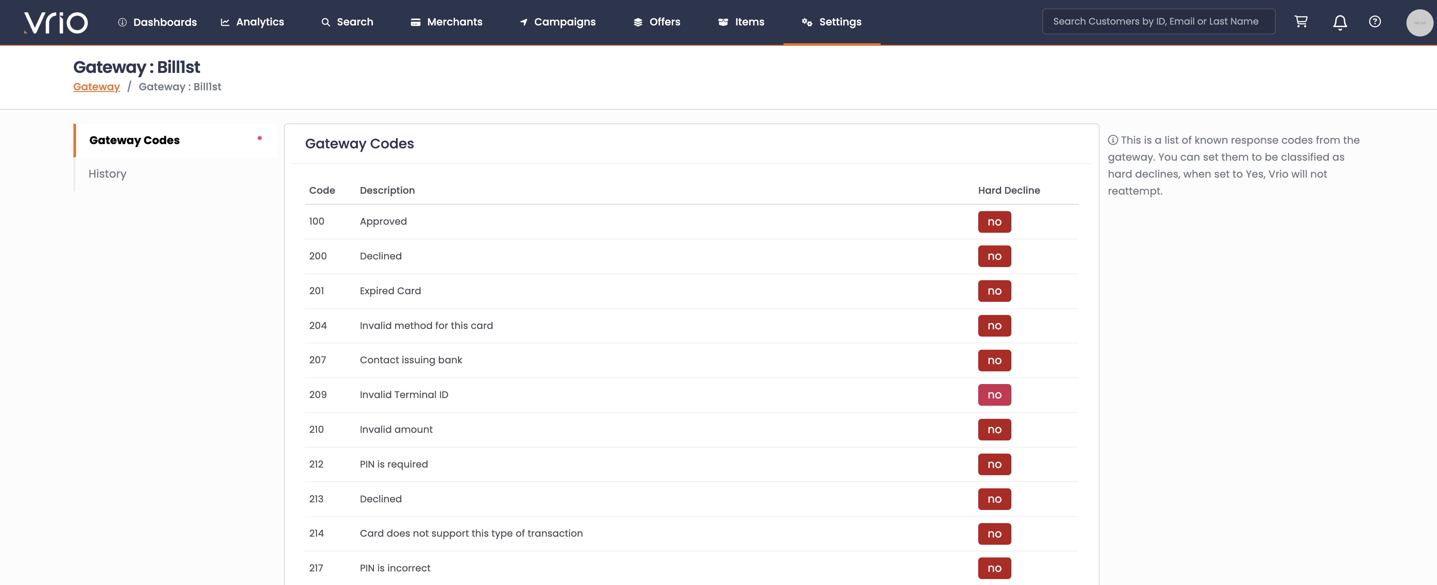This screenshot has width=1437, height=585.
Task: Select the Gateway Codes sidebar tab
Action: 175,140
